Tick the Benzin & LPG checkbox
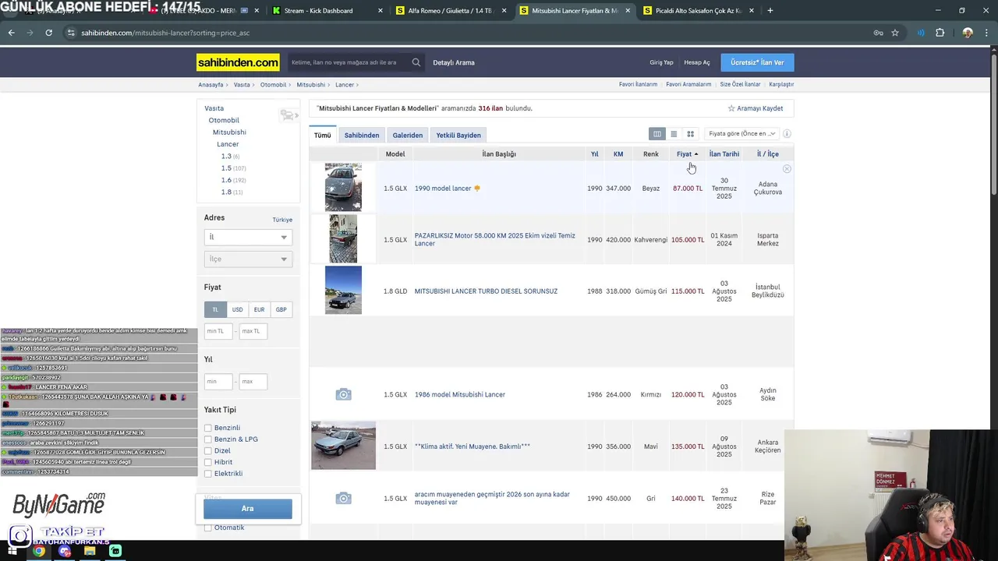Screen dimensions: 998x561 (x=208, y=439)
